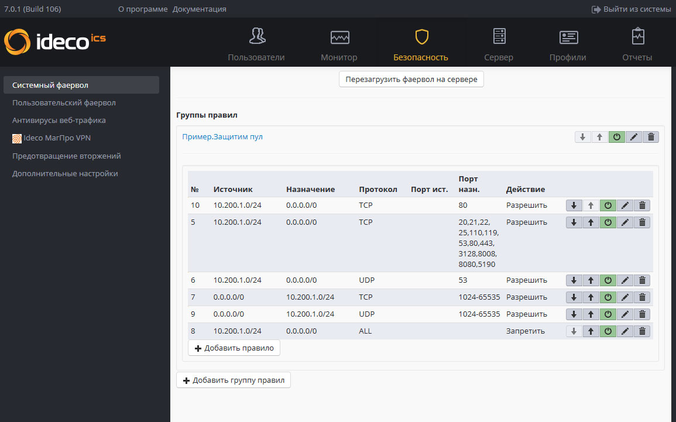Edit rule 7 with pencil icon
The width and height of the screenshot is (676, 422).
(625, 297)
